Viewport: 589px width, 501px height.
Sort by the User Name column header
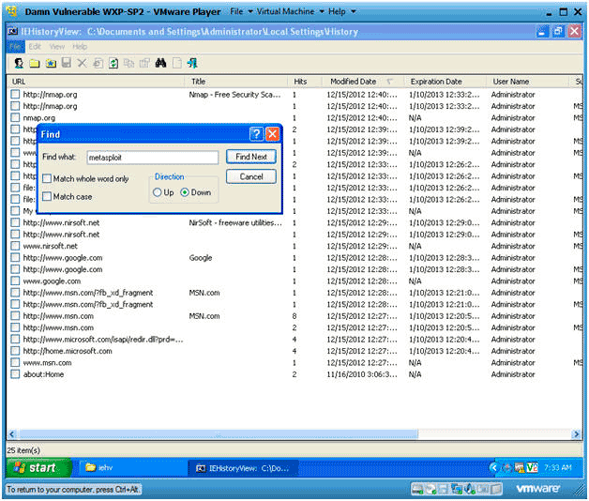click(527, 82)
